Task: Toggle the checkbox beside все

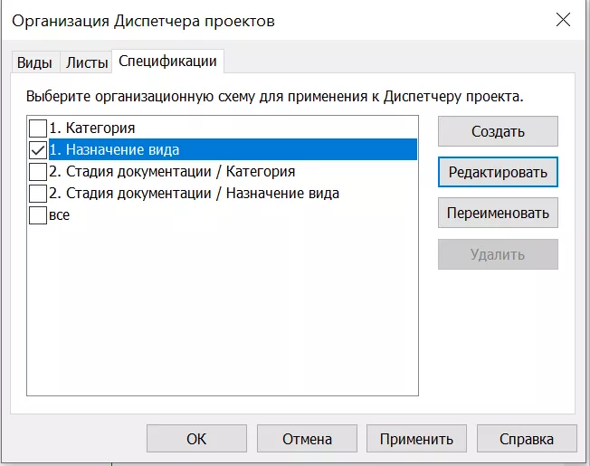Action: pos(38,214)
